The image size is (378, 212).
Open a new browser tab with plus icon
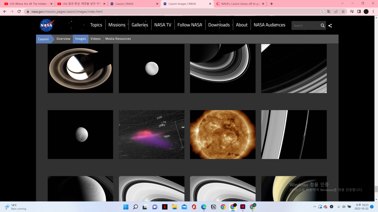click(271, 4)
